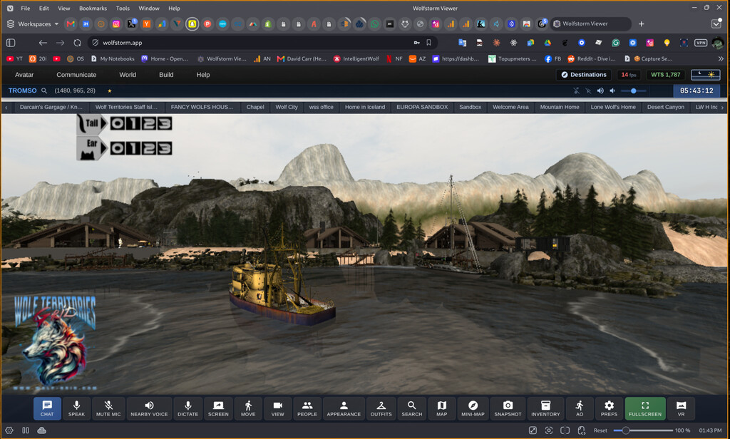Select the Wolf City destination tab
This screenshot has width=730, height=439.
[287, 107]
